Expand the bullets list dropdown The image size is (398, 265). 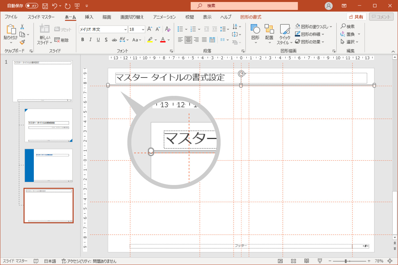[x=186, y=29]
